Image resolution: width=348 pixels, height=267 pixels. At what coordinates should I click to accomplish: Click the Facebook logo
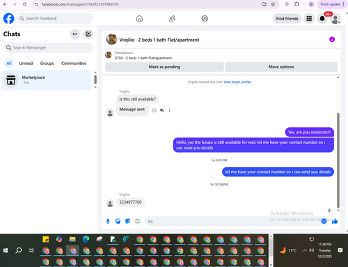(8, 18)
